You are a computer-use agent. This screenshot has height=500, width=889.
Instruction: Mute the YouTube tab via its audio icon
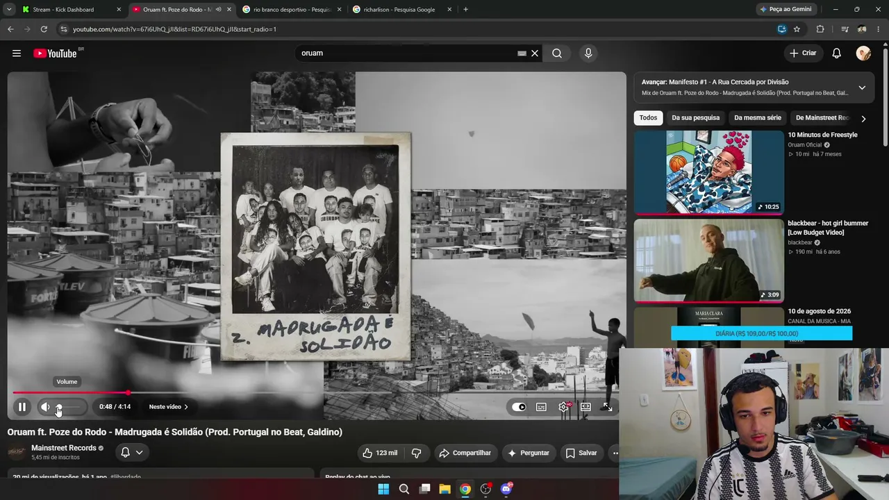[x=218, y=10]
